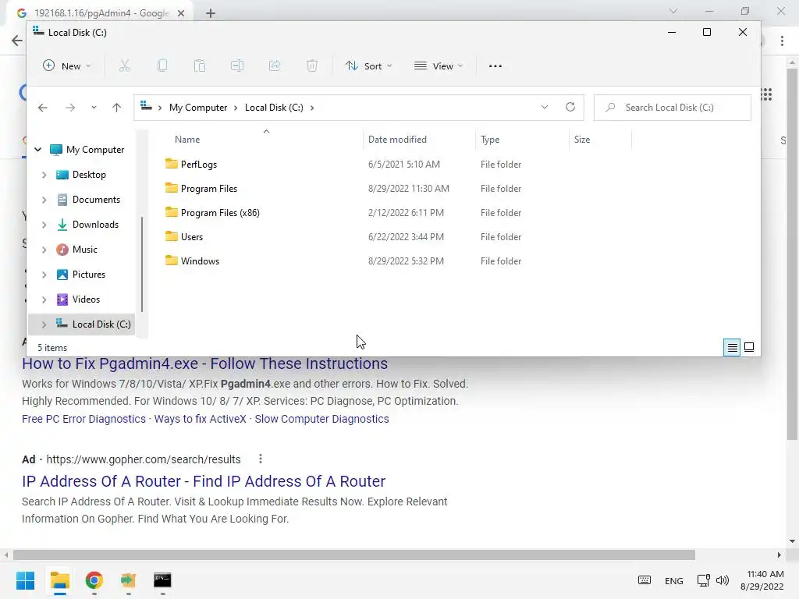Viewport: 799px width, 599px height.
Task: Click Chrome horizontal scrollbar
Action: pyautogui.click(x=354, y=555)
